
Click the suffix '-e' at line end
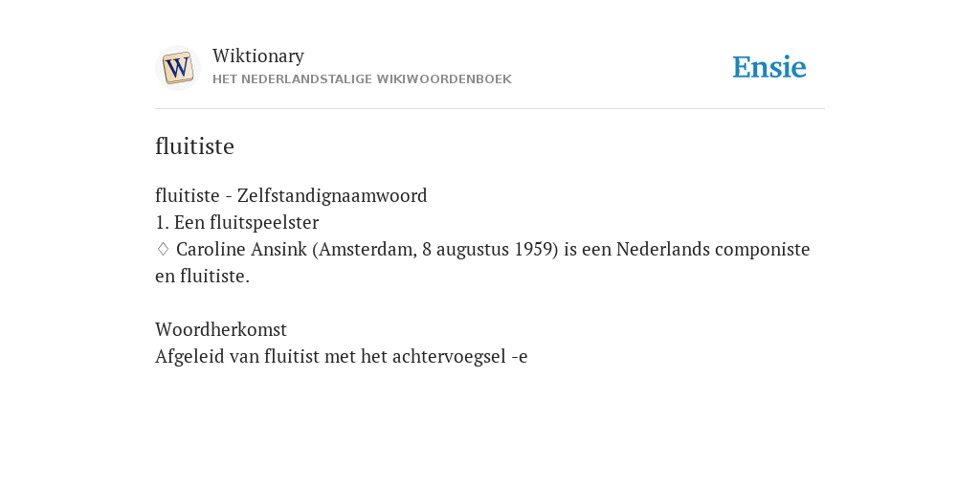pyautogui.click(x=520, y=357)
